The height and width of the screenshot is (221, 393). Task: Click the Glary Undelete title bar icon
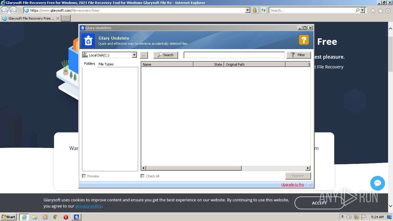pyautogui.click(x=82, y=28)
